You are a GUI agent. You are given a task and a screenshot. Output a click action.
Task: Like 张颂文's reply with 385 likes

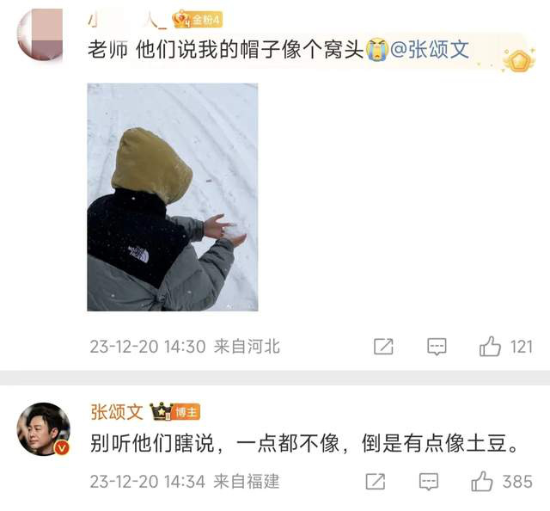point(481,481)
